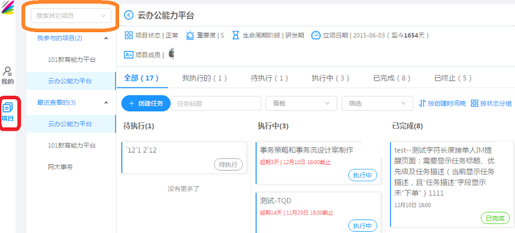The image size is (515, 233).
Task: Click the back arrow beside 云办公能力平台 title
Action: point(129,15)
